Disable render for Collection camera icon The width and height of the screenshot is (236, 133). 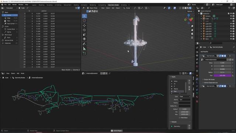click(x=233, y=13)
